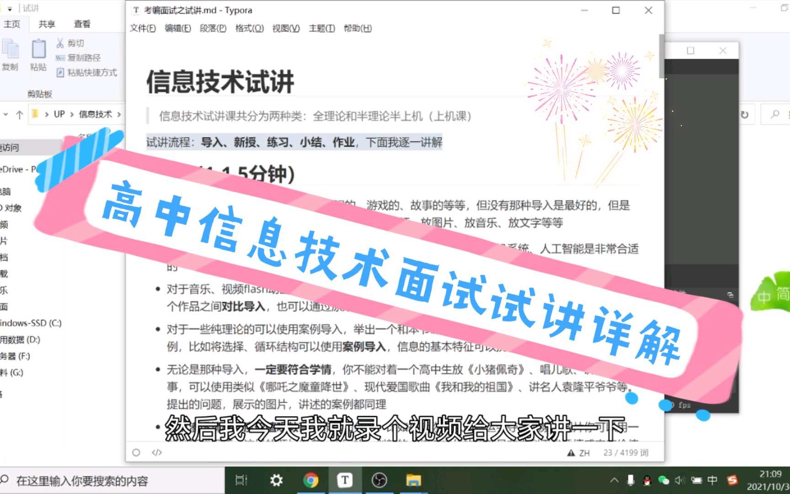
Task: Open OBS Studio from the taskbar
Action: (379, 480)
